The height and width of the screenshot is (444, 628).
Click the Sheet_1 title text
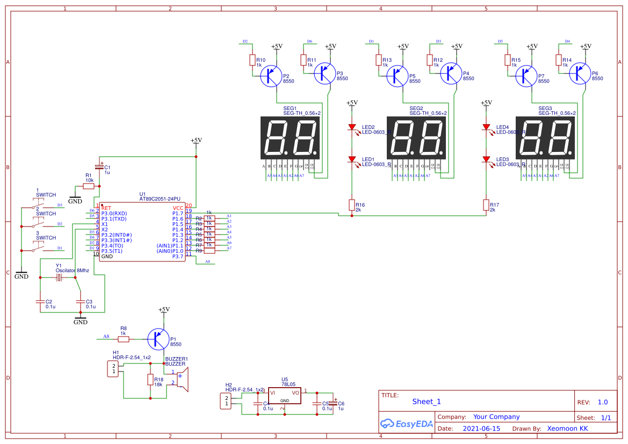click(425, 401)
